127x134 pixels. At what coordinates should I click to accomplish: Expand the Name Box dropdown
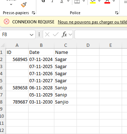coord(31,35)
